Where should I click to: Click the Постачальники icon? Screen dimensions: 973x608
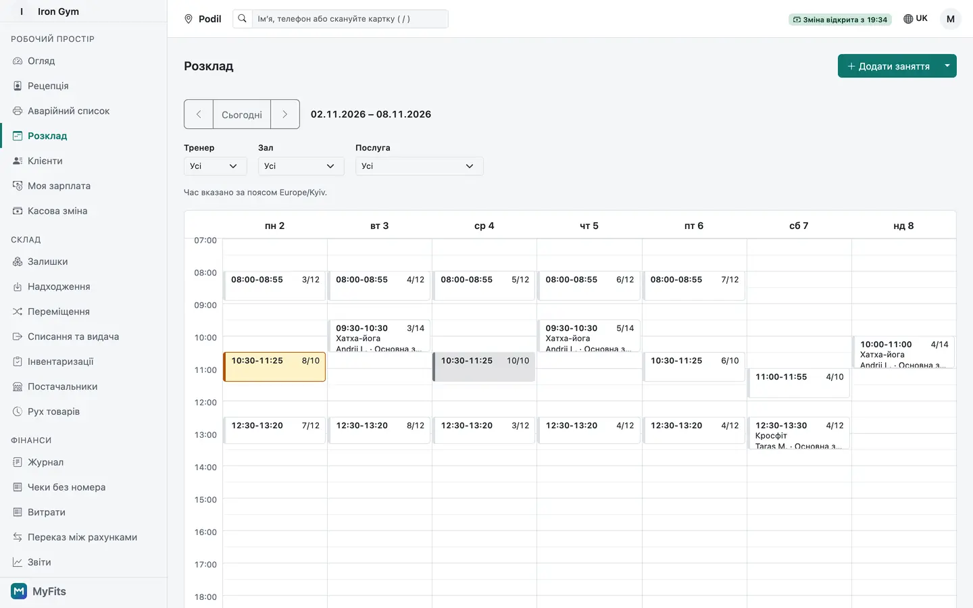click(x=18, y=386)
